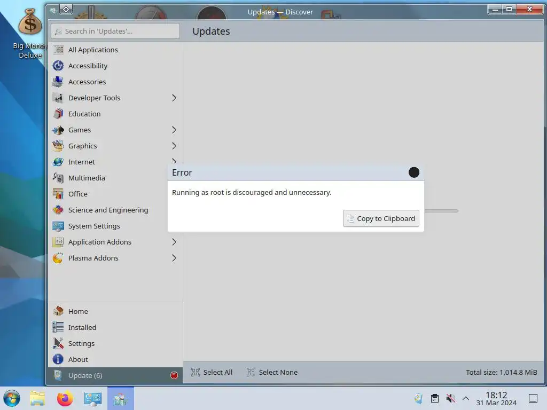547x410 pixels.
Task: Open the System Settings taskbar icon
Action: click(x=93, y=398)
